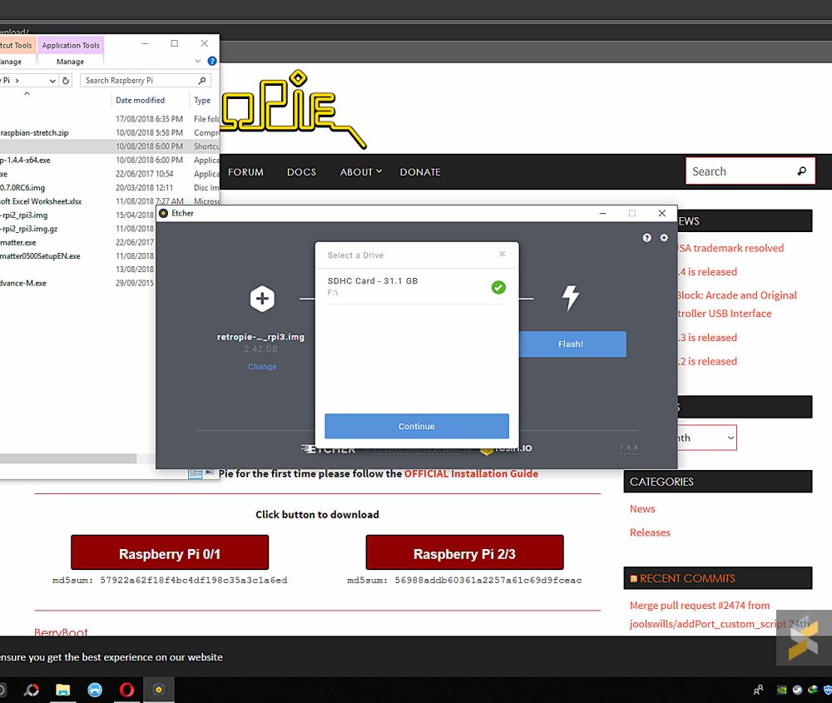832x703 pixels.
Task: Click the Explorer search magnifier icon
Action: (x=202, y=81)
